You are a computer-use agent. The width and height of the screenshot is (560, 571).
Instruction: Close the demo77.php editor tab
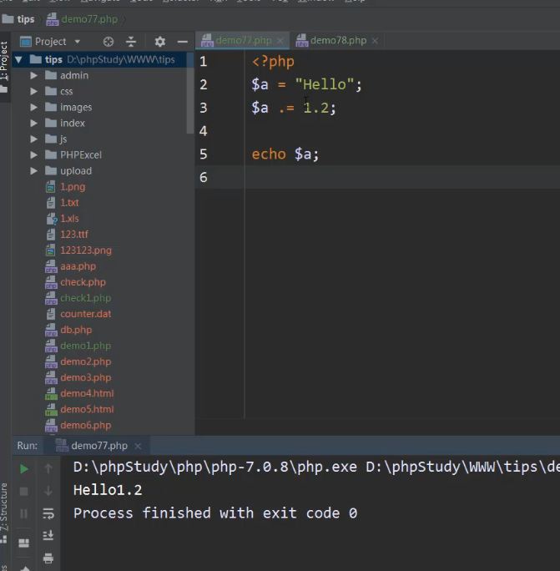[x=280, y=40]
